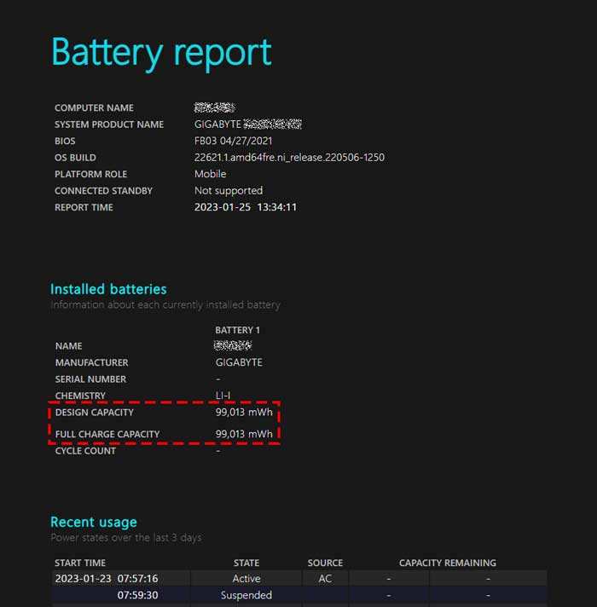Select the 'COMPUTER NAME' label
The image size is (597, 607).
click(94, 108)
